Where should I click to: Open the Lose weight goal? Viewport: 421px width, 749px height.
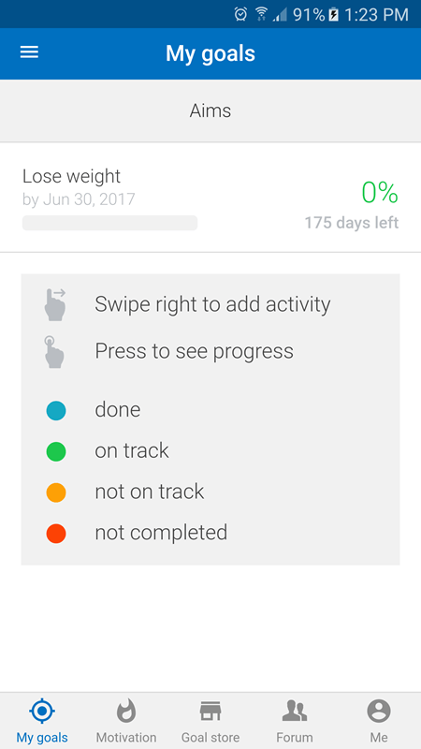(x=210, y=198)
